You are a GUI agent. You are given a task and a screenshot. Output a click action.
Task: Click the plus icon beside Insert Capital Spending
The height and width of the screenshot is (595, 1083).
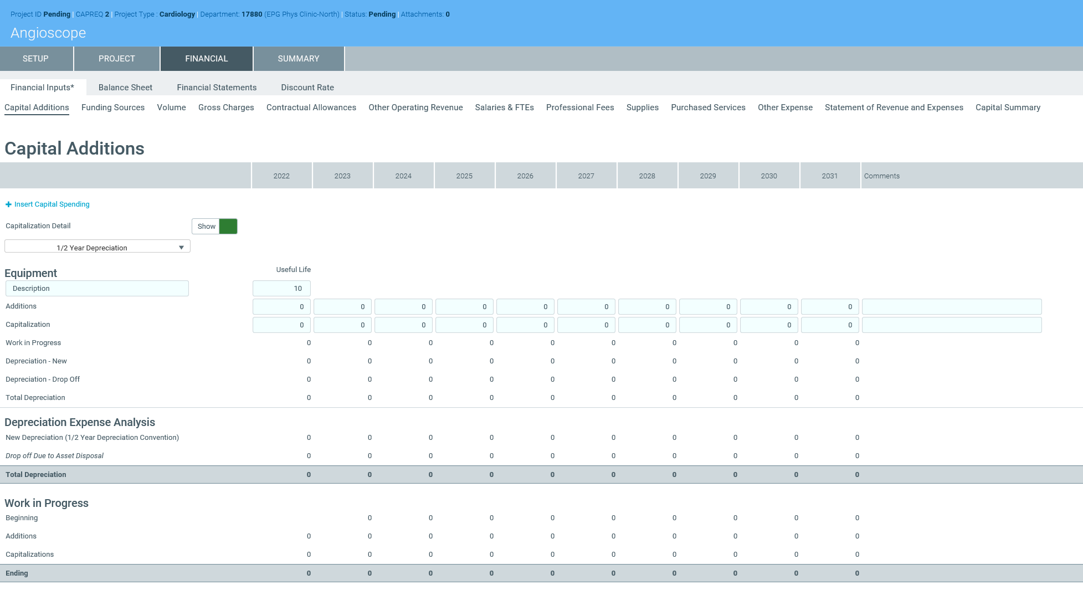point(8,204)
